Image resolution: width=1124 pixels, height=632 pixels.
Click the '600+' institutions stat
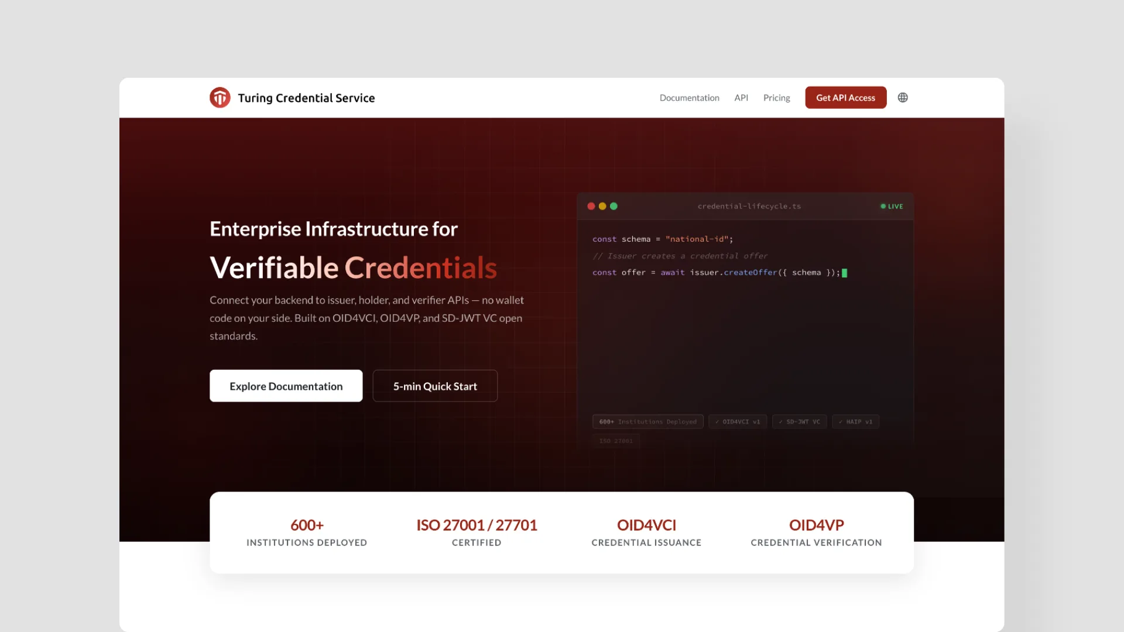point(307,525)
